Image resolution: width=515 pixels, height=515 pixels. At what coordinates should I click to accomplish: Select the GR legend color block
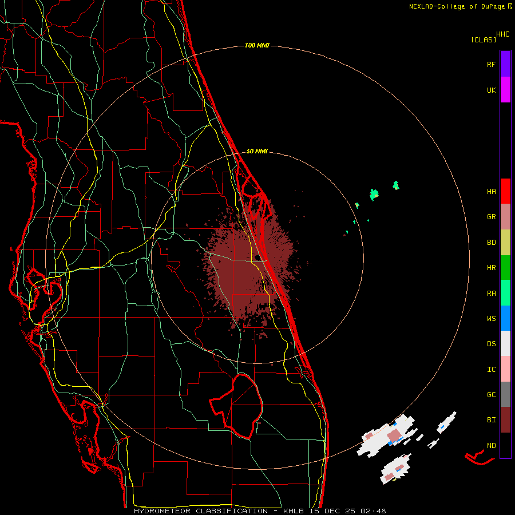click(505, 217)
